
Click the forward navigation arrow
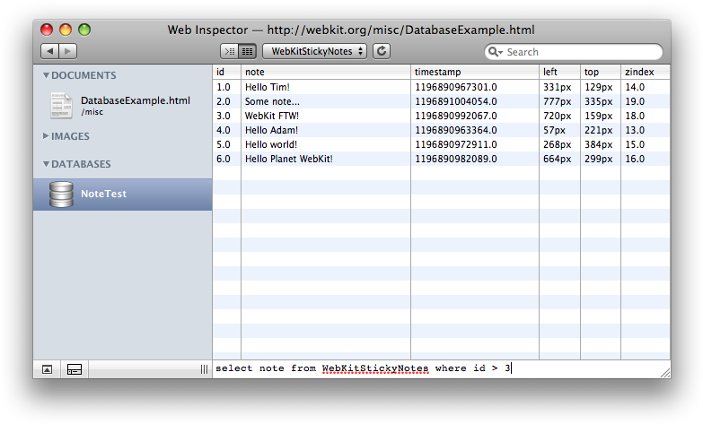pyautogui.click(x=68, y=52)
